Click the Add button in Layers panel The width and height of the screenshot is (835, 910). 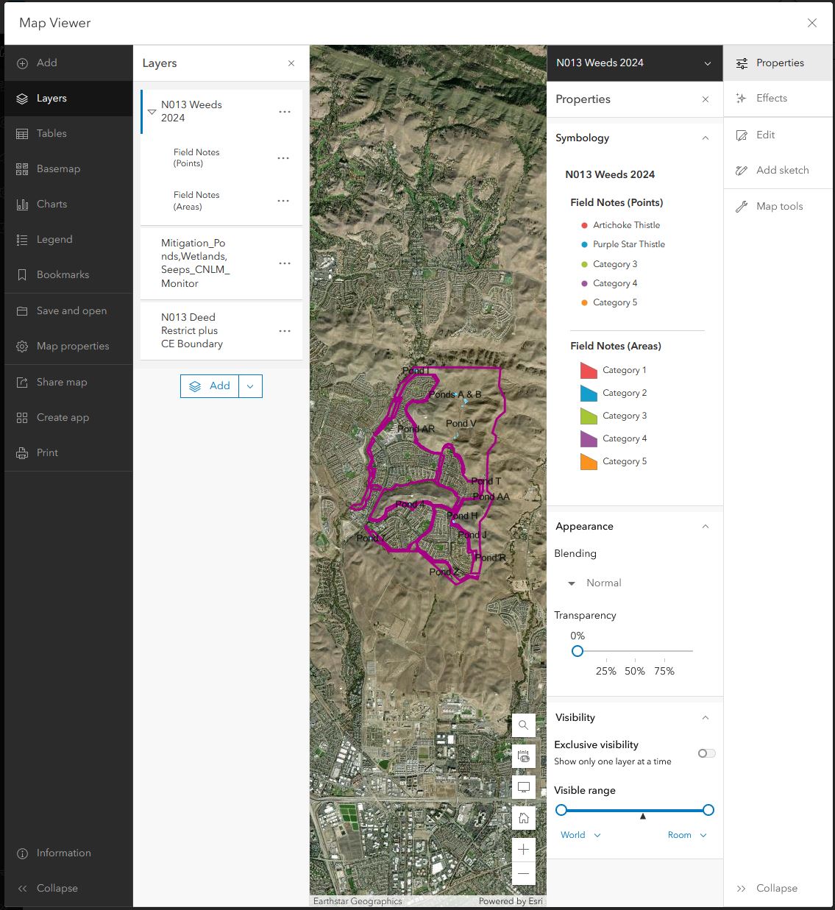coord(210,385)
